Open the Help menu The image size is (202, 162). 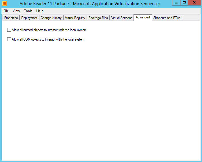pos(40,11)
